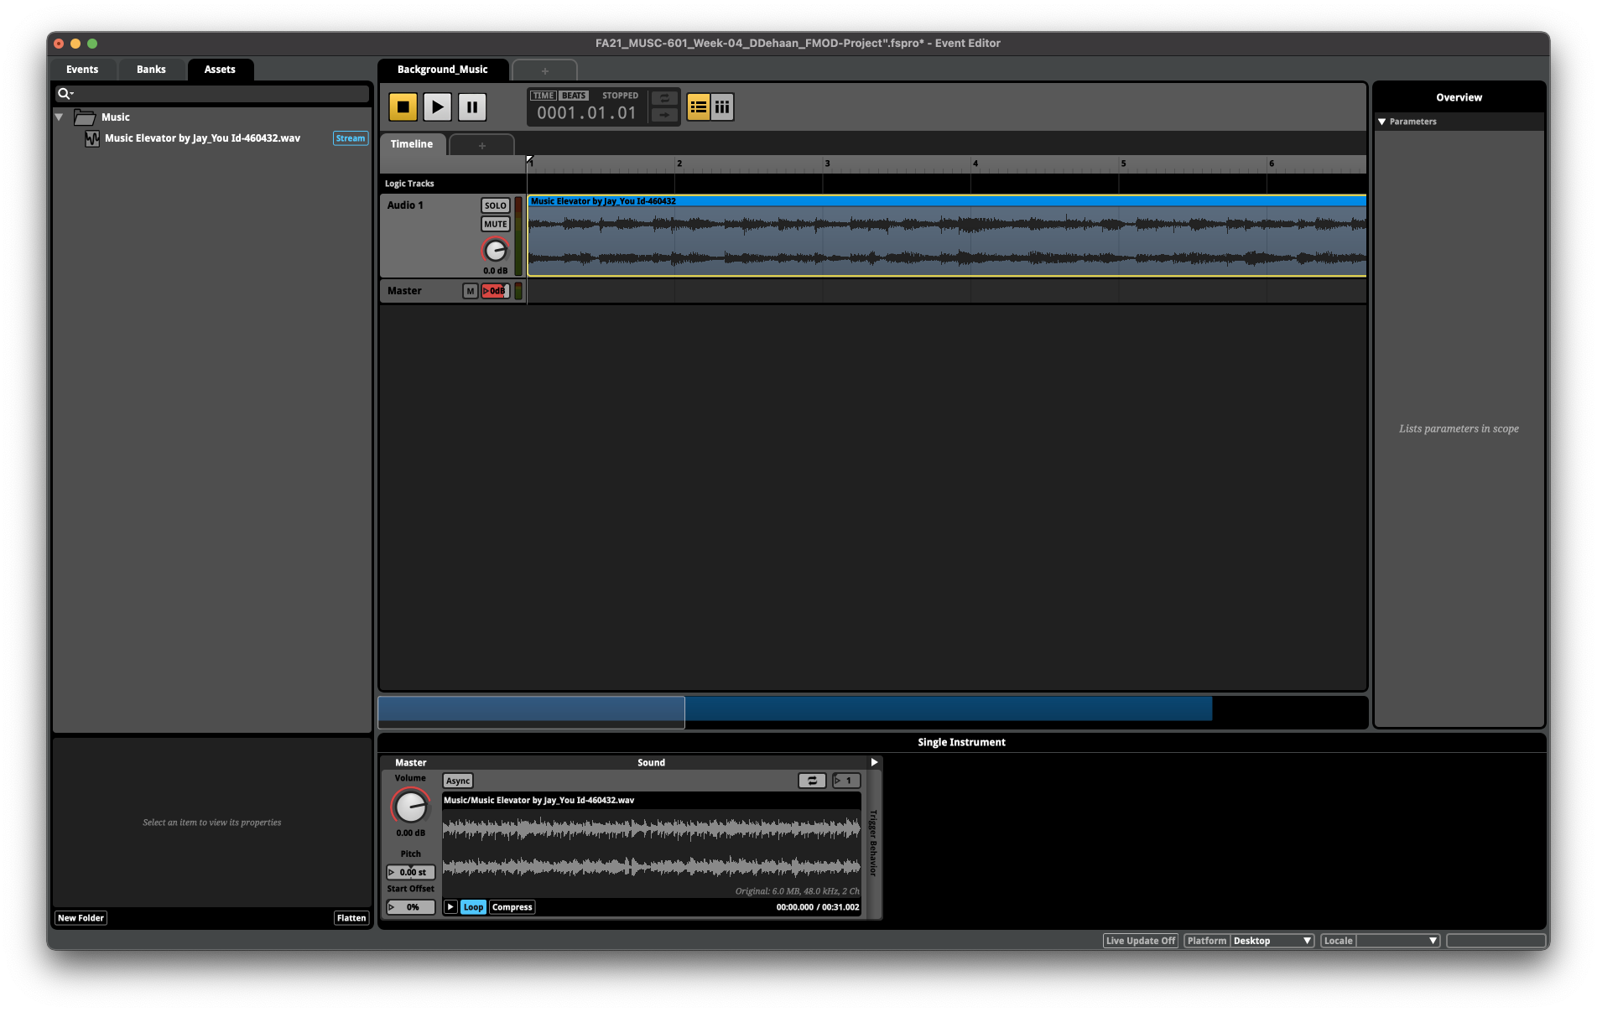This screenshot has height=1012, width=1597.
Task: Enable SOLO on Audio 1 track
Action: [x=495, y=205]
